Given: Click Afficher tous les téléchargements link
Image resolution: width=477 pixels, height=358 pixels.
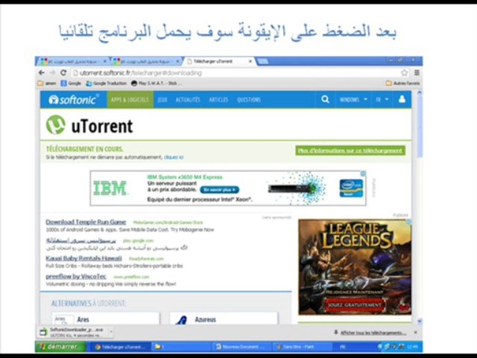Looking at the screenshot, I should pos(373,333).
